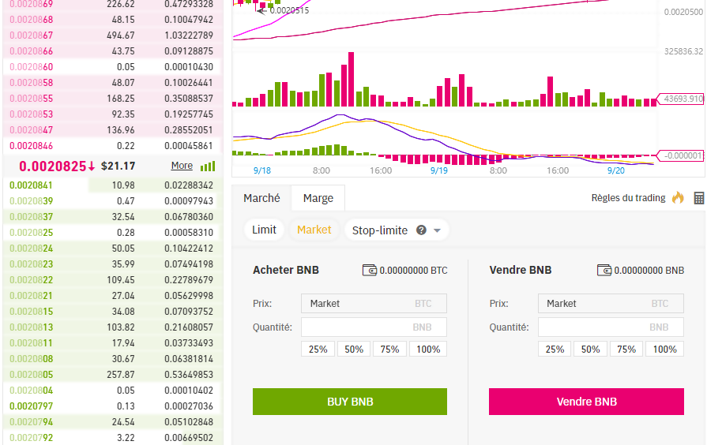
Task: Select sell order price 0.0020855
Action: click(x=31, y=99)
